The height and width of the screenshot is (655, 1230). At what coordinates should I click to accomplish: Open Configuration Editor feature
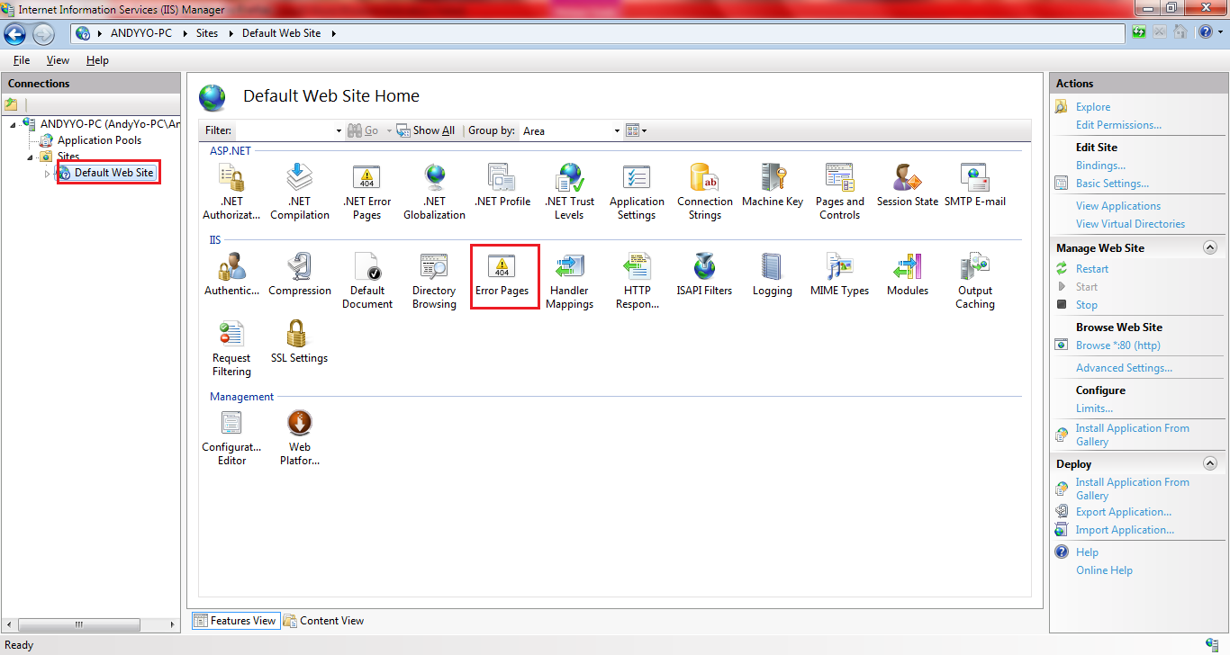(231, 437)
